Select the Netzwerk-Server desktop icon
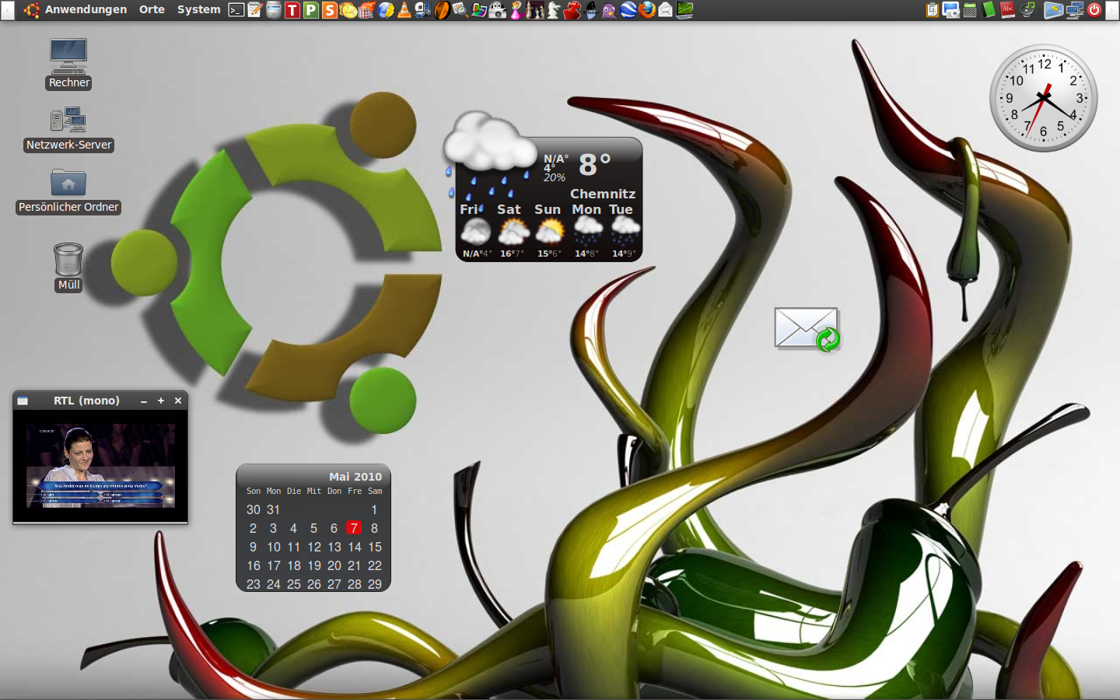The height and width of the screenshot is (700, 1120). (x=68, y=129)
